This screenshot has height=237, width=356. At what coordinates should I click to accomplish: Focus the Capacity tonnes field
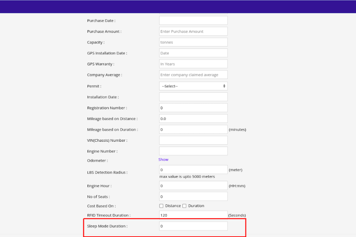pos(193,43)
